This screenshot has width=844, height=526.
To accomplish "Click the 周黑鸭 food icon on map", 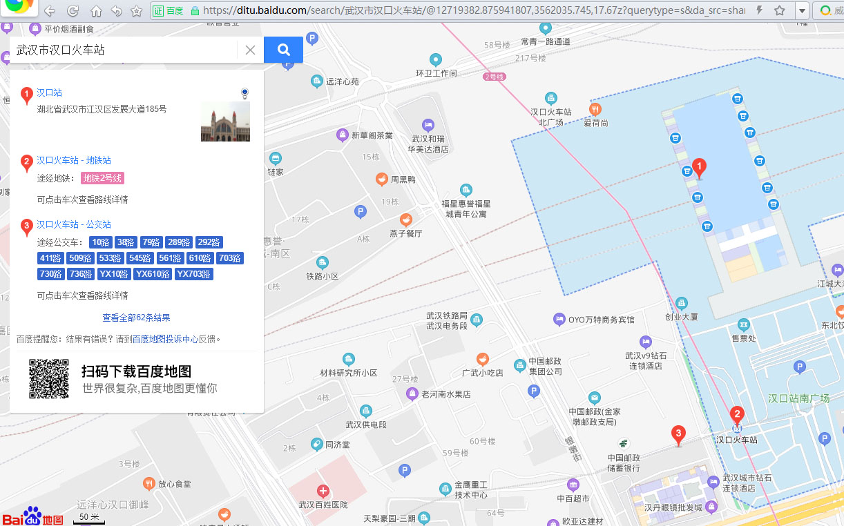I will point(381,179).
